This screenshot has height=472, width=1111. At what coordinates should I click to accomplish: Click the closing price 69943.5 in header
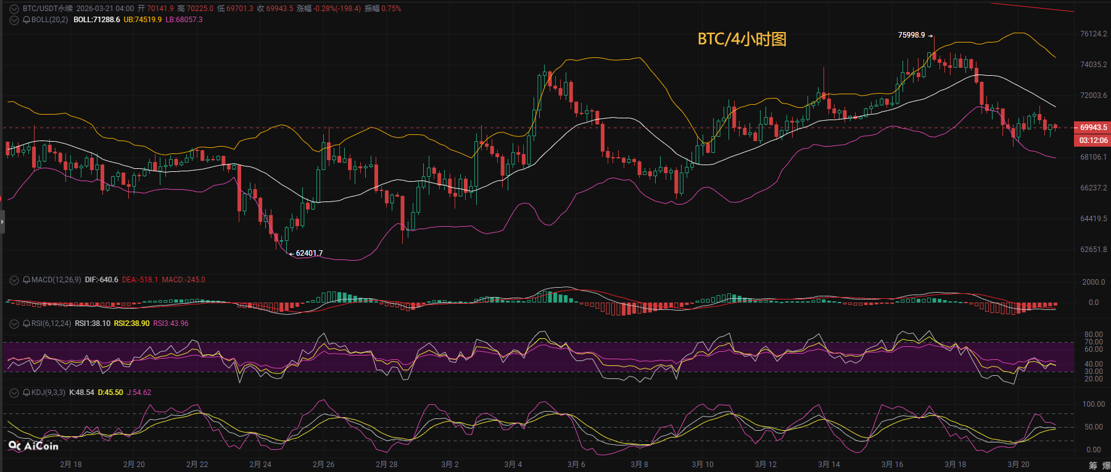click(x=279, y=9)
